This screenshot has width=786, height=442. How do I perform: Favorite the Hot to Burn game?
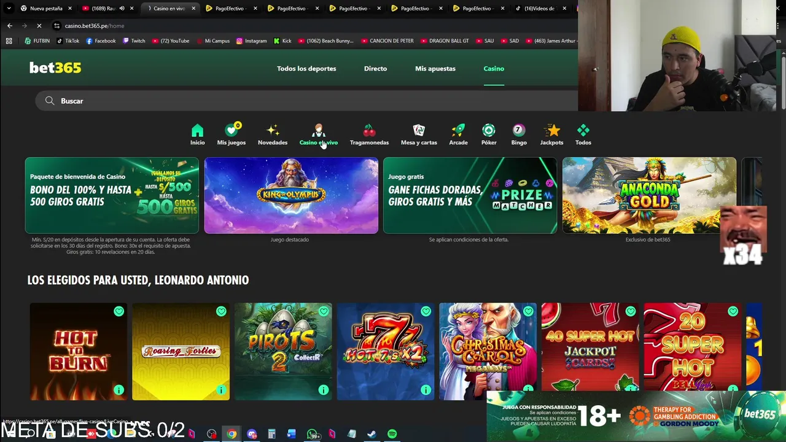tap(119, 311)
